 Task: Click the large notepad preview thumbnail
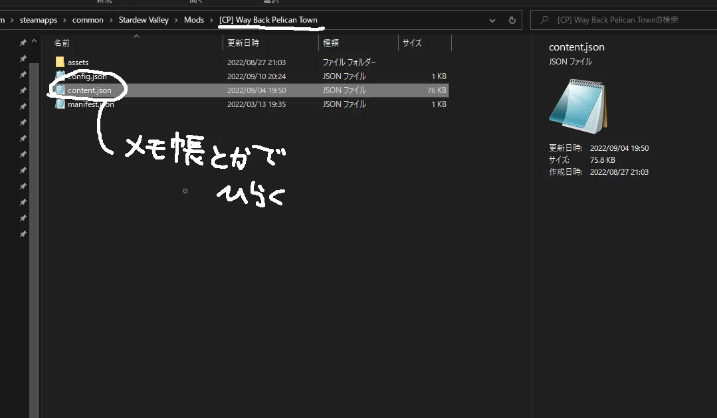578,106
